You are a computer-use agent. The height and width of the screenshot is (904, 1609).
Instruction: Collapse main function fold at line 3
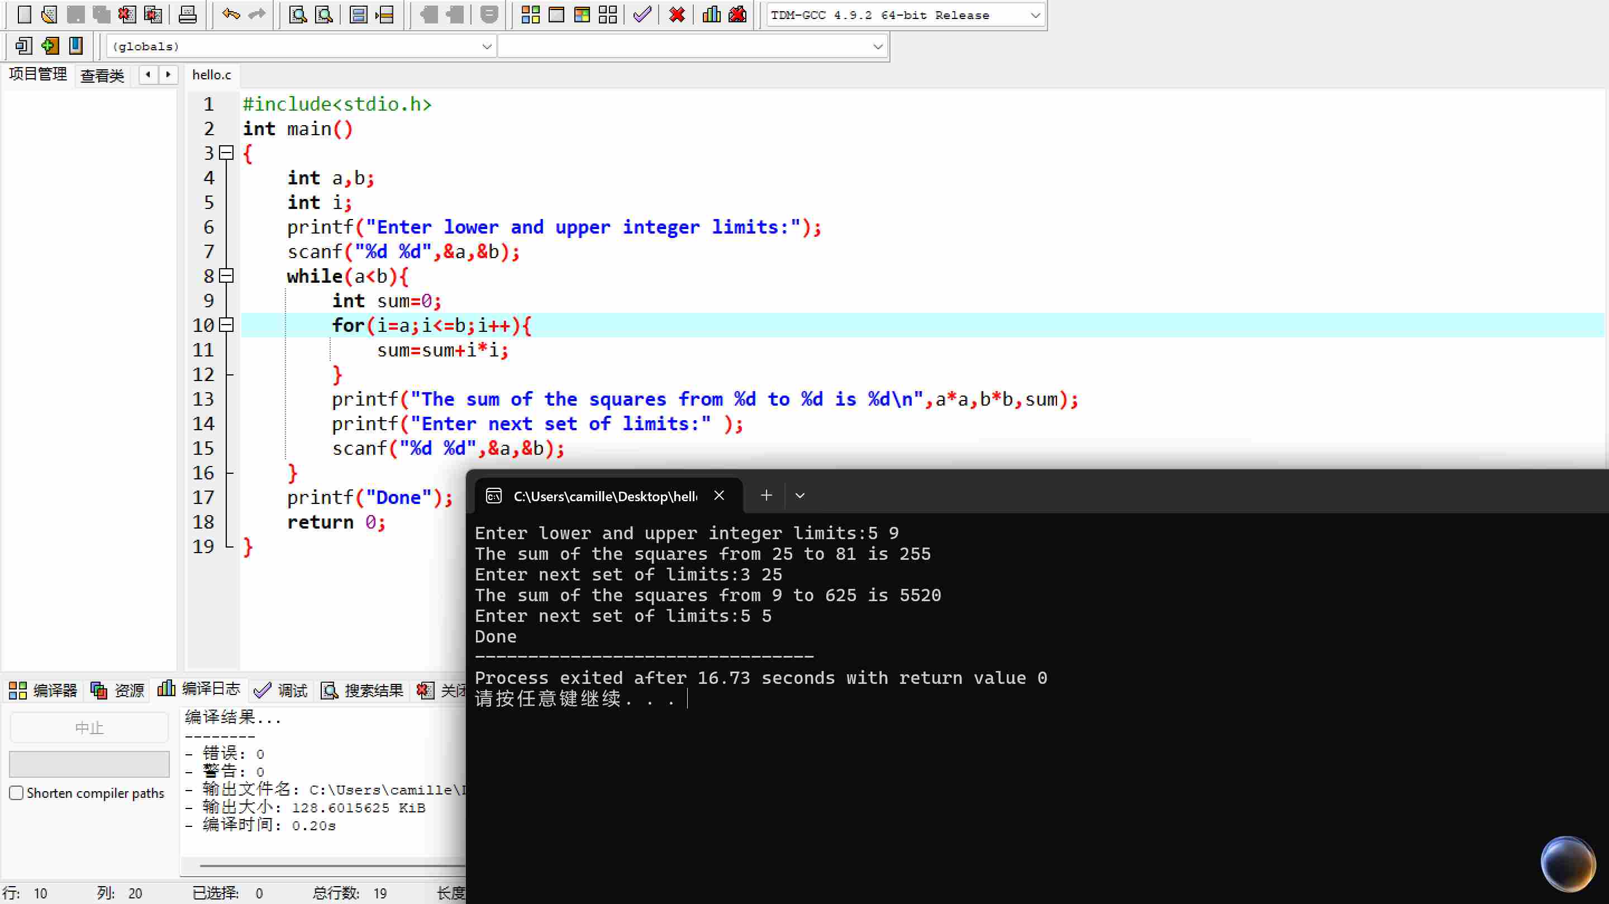(227, 153)
